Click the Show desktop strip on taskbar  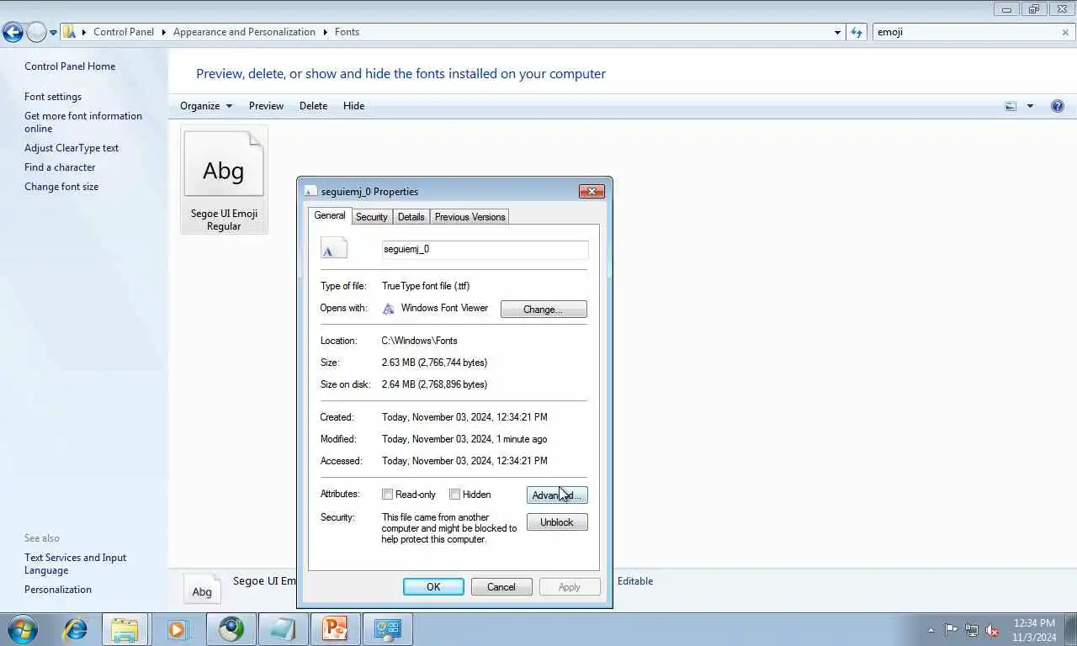click(1071, 630)
